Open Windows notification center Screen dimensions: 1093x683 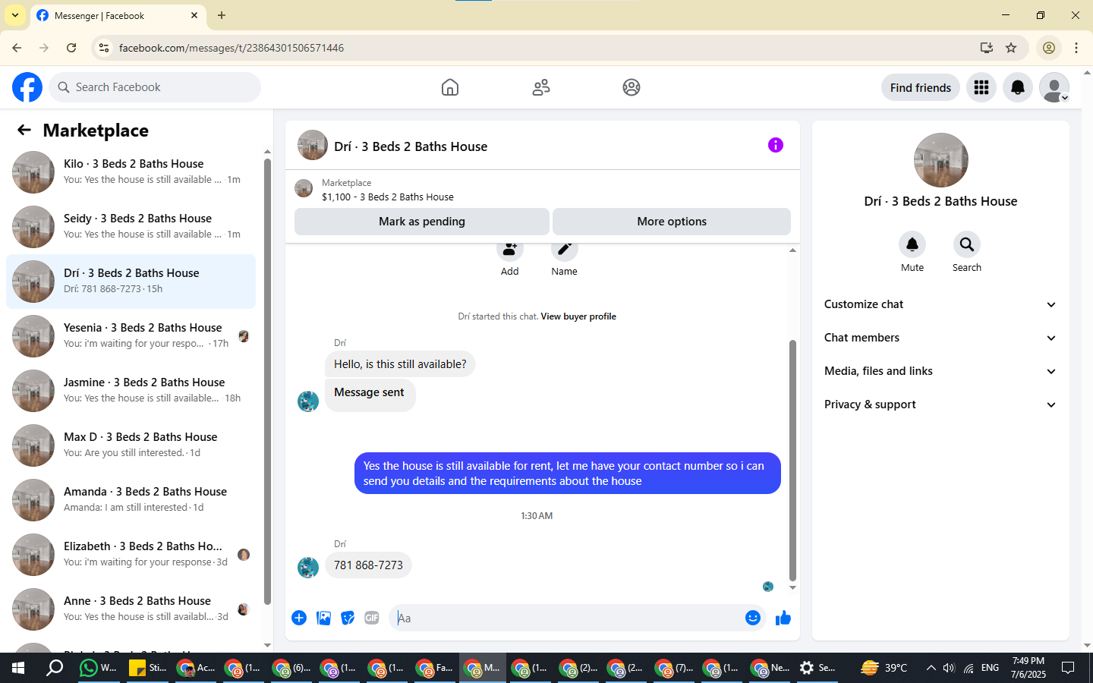tap(1068, 668)
